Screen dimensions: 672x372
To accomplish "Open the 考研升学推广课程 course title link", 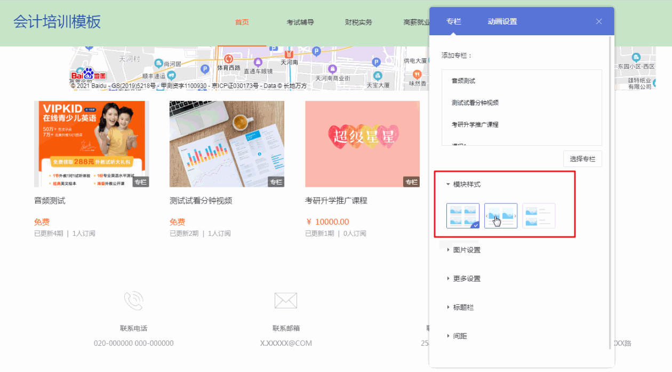I will 336,201.
